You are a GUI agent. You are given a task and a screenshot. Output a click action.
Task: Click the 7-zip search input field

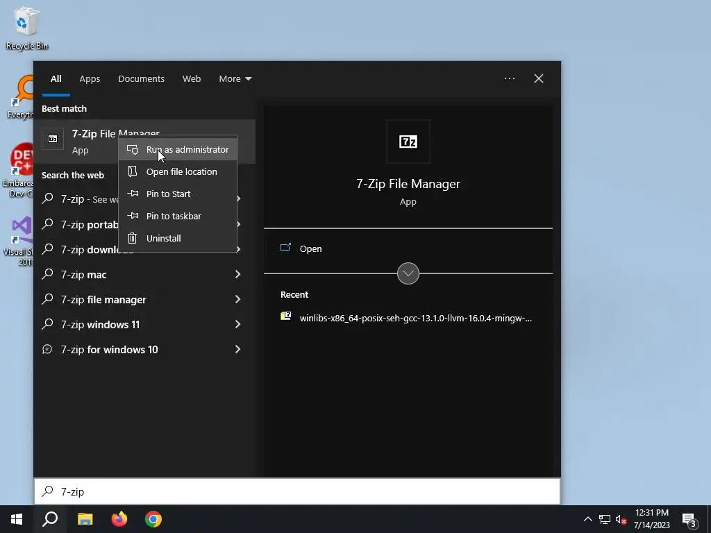(x=297, y=491)
